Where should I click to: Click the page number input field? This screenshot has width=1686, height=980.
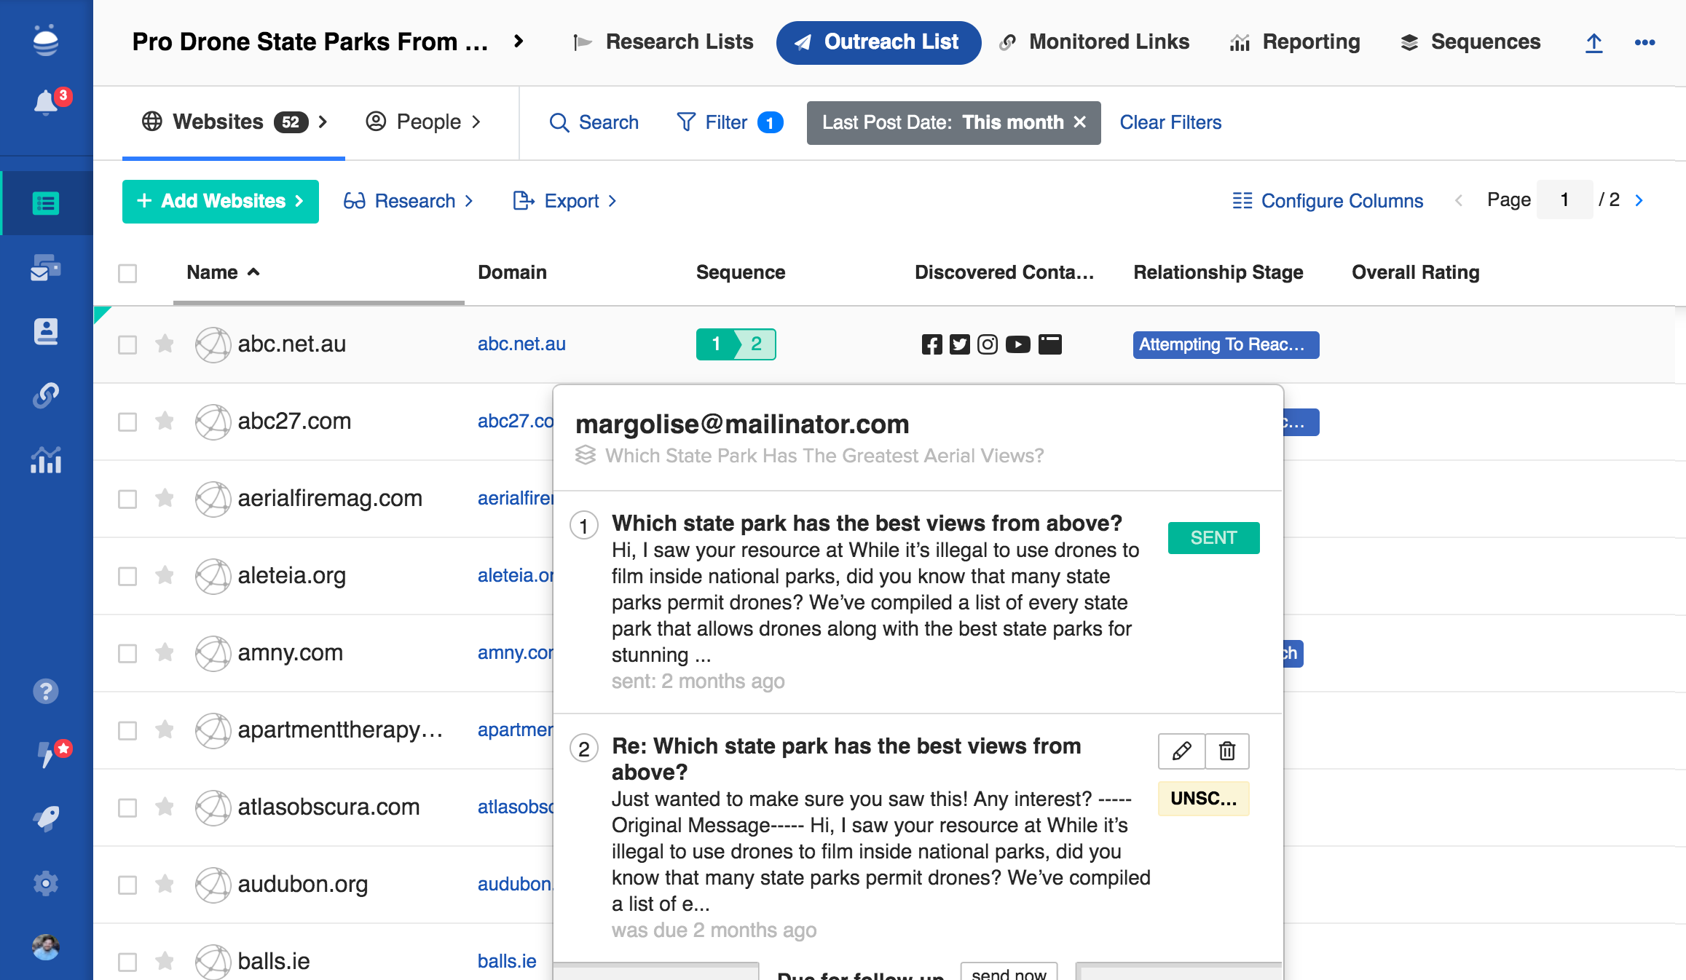point(1564,200)
